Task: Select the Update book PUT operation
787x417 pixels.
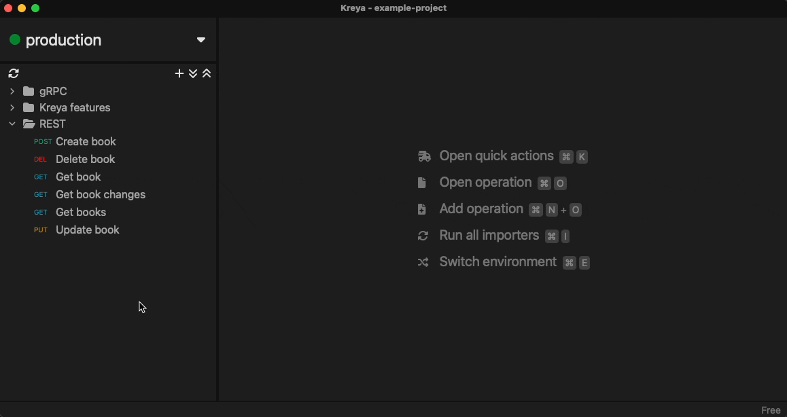Action: [x=87, y=230]
